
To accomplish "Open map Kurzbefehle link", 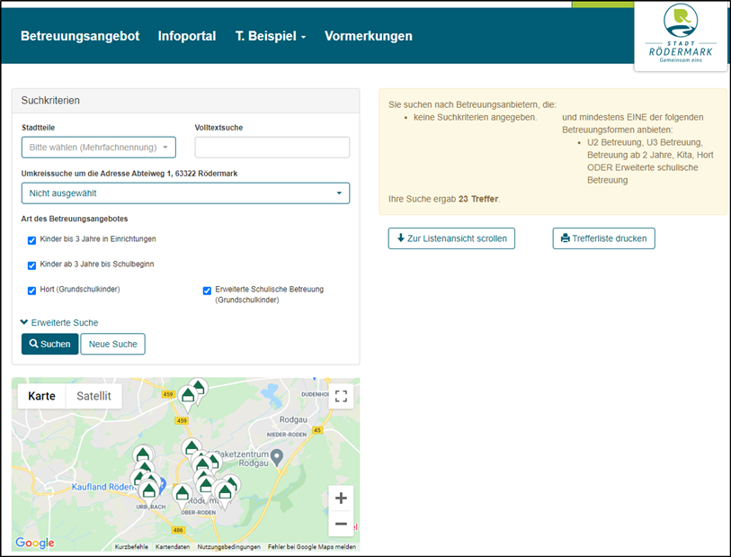I will tap(131, 547).
